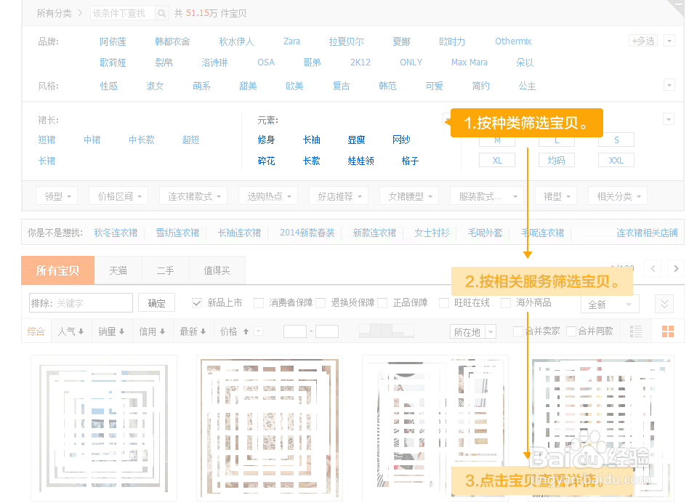689x503 pixels.
Task: Open the 好店推荐 dropdown
Action: click(339, 196)
